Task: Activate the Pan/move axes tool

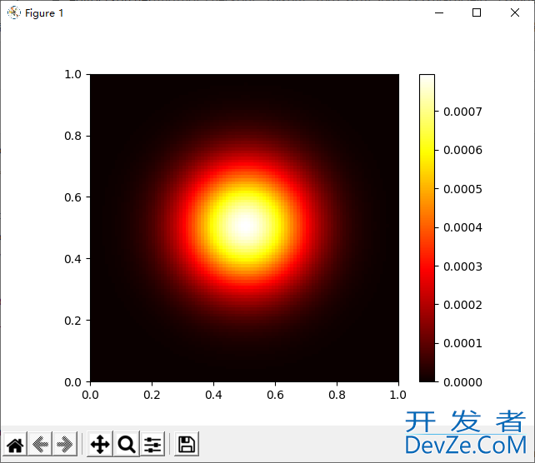Action: (x=100, y=445)
